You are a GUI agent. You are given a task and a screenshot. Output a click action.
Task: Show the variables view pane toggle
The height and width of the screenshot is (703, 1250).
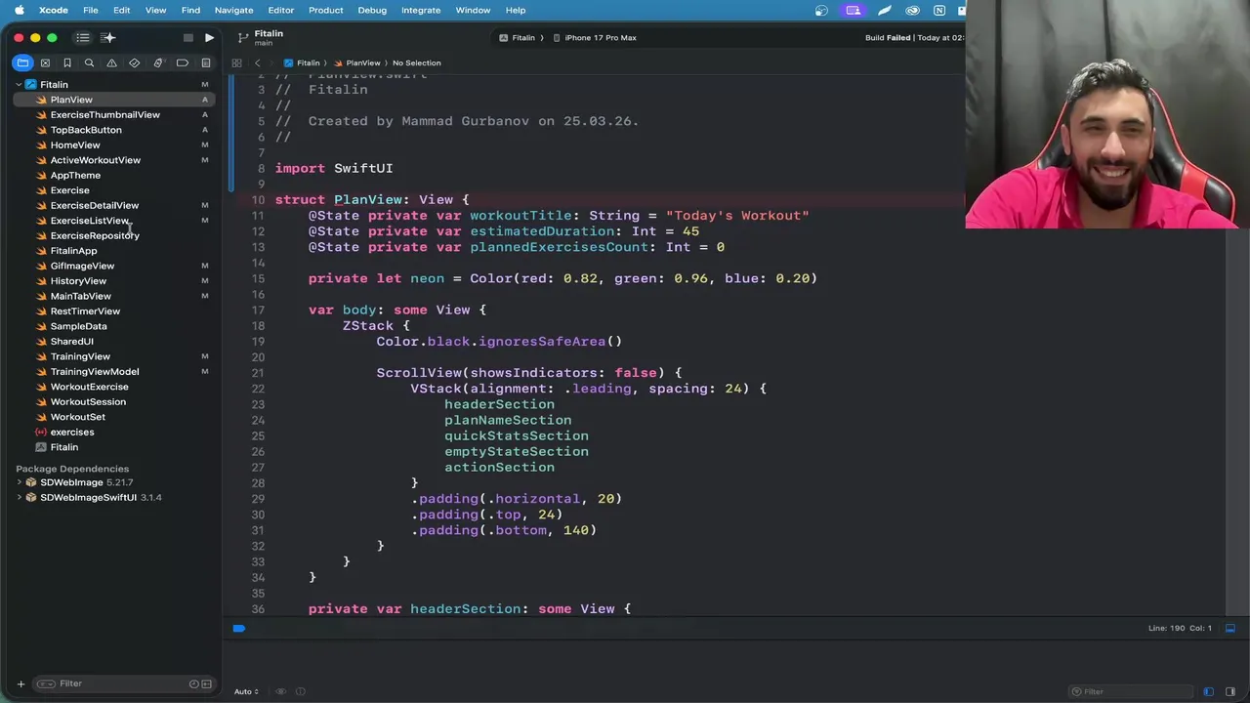tap(1208, 691)
